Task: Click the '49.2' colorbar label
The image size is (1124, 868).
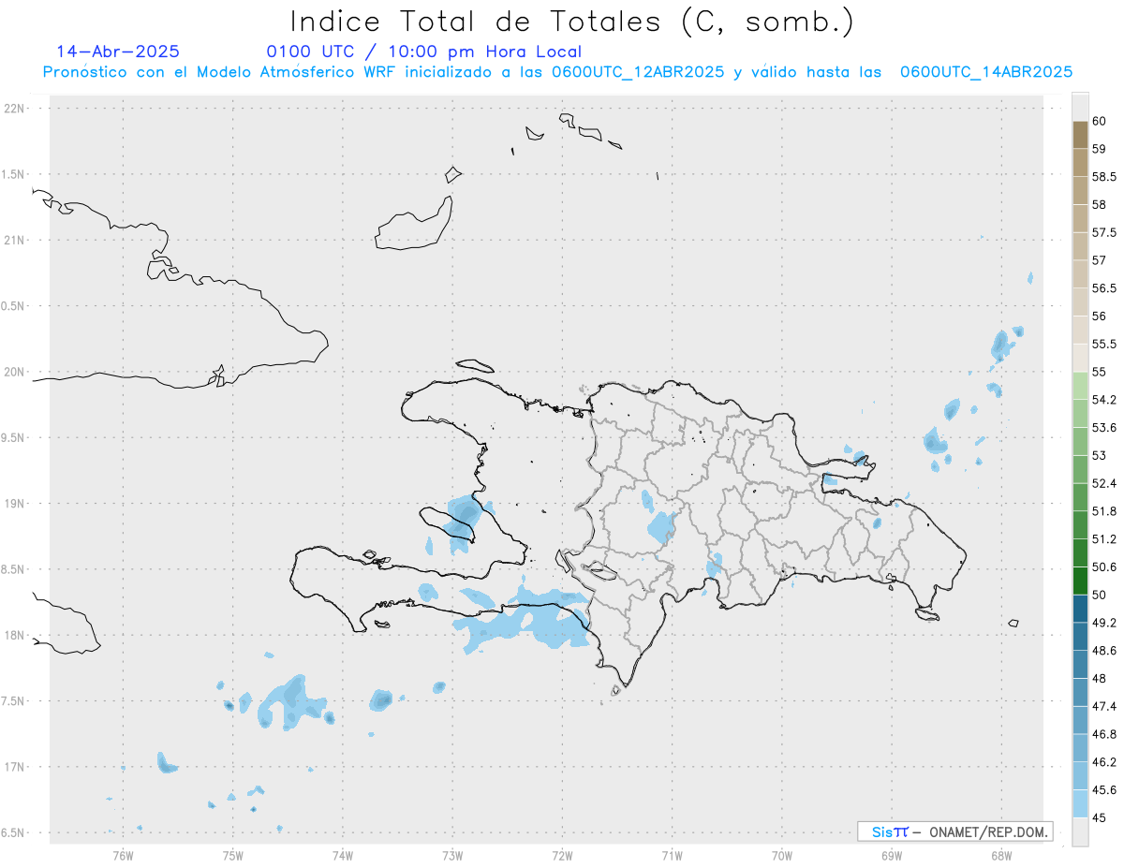Action: (x=1104, y=623)
